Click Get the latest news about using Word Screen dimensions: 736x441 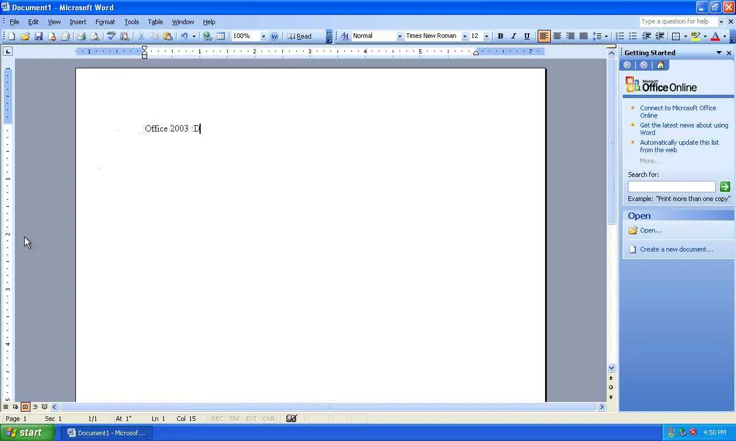[x=684, y=129]
